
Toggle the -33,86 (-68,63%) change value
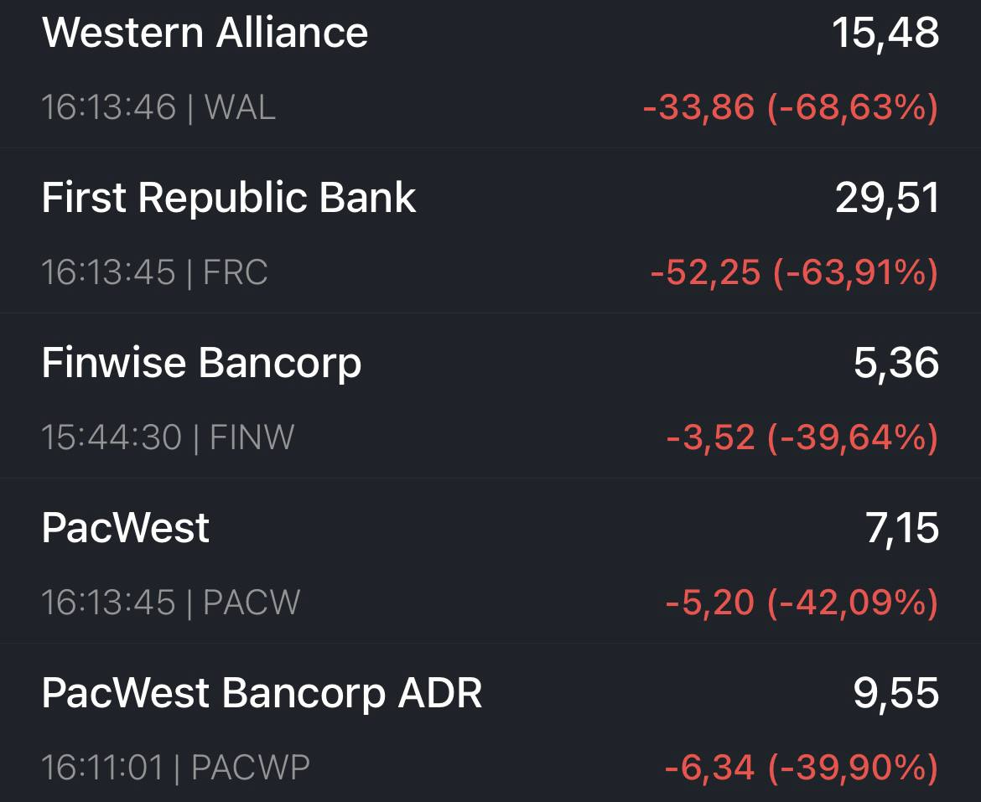pyautogui.click(x=791, y=107)
